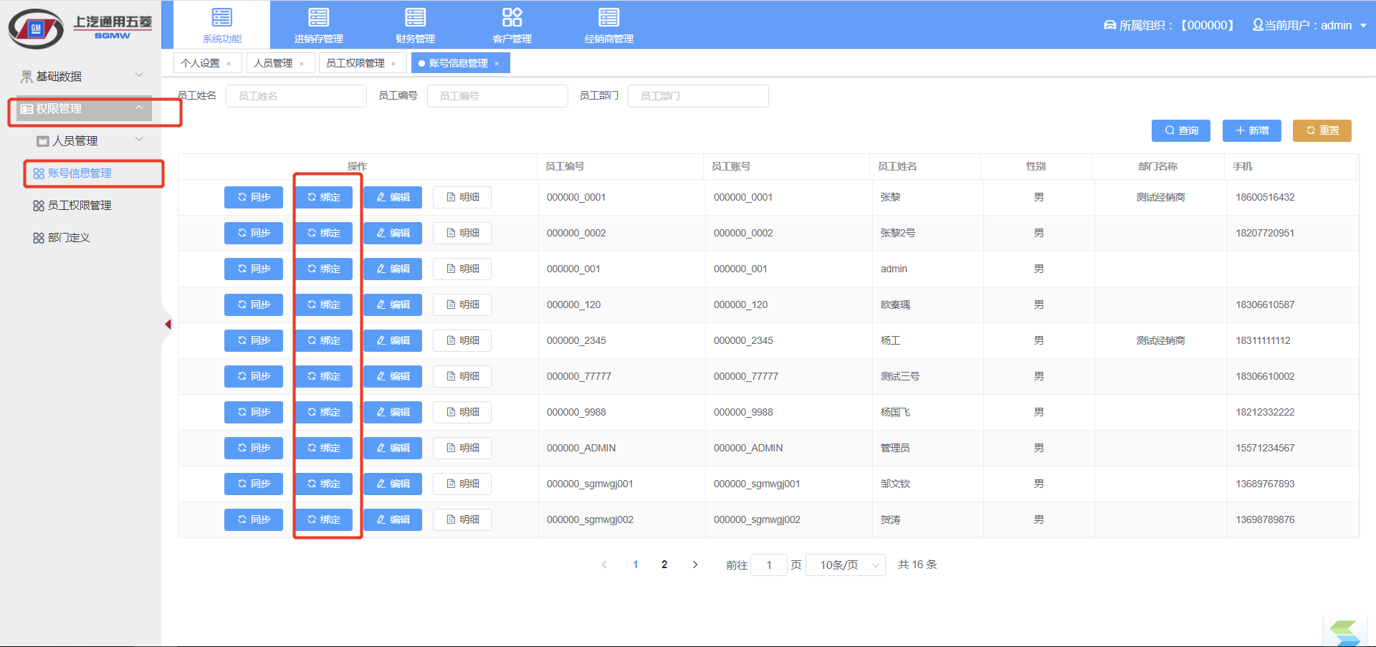Open the 财务管理 top menu icon
This screenshot has width=1376, height=647.
click(415, 17)
